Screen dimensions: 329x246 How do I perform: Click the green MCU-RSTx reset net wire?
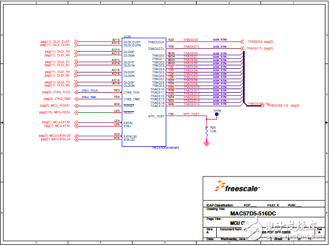click(95, 112)
